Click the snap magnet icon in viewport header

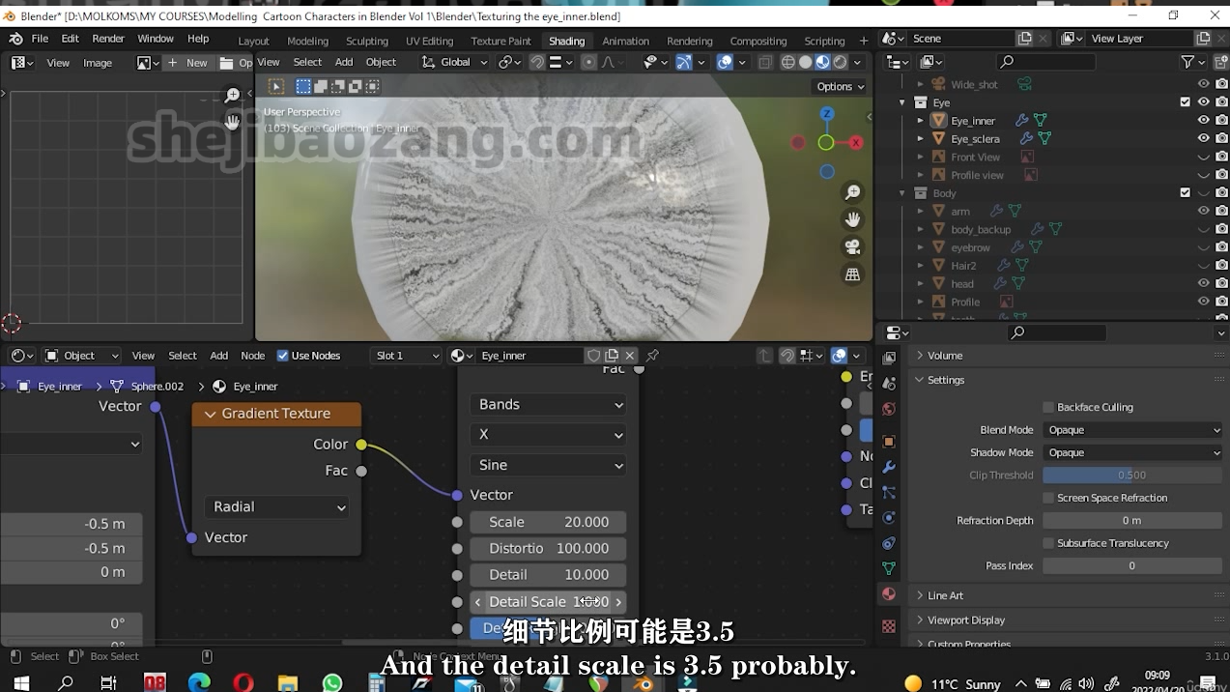pos(537,62)
